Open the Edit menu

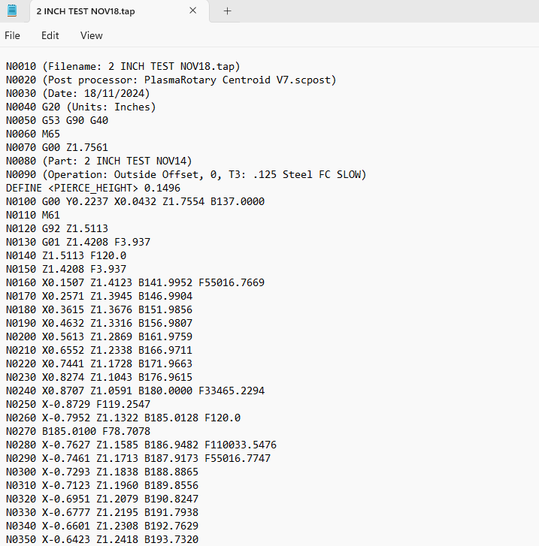pos(50,35)
